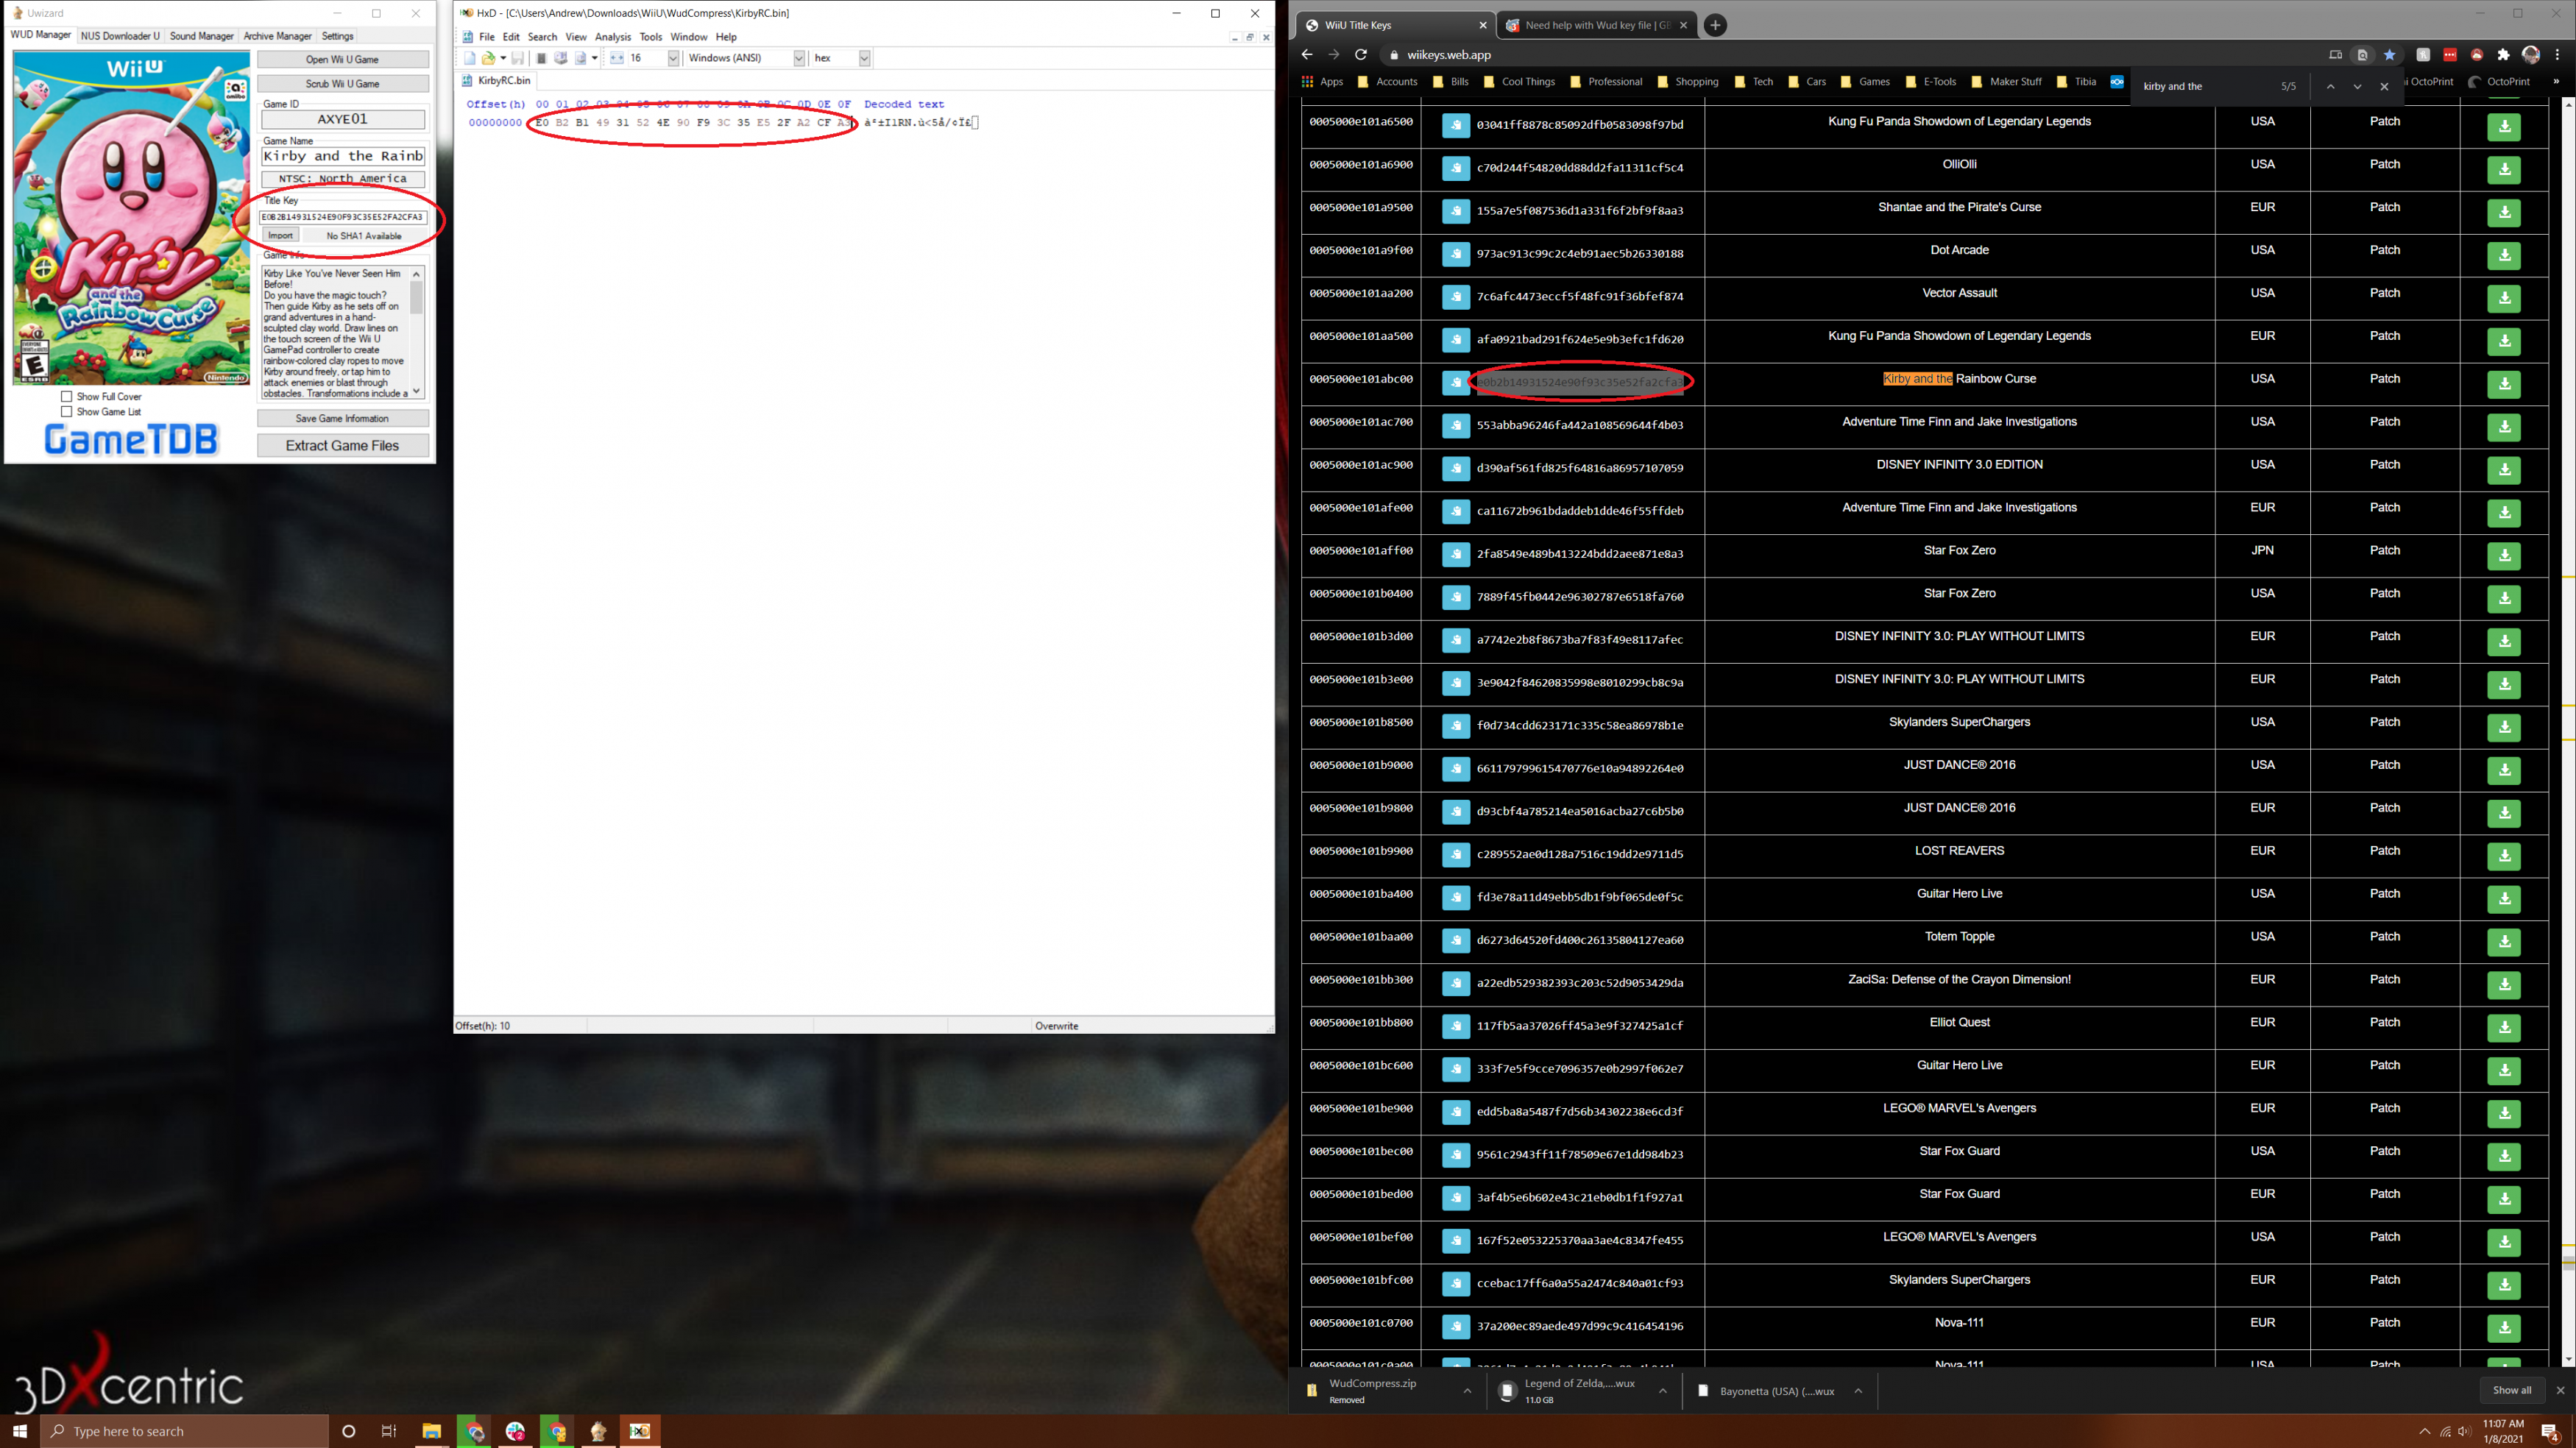Click the red LastPass extension icon
Screen dimensions: 2576x1448
[x=2450, y=55]
